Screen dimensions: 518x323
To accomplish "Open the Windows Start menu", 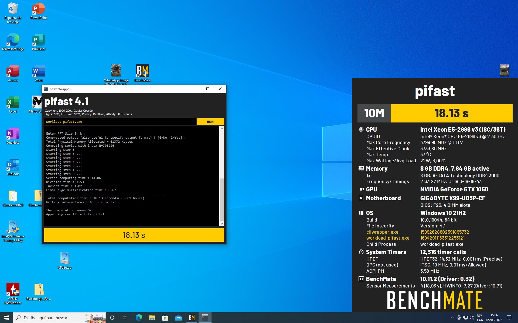I will [6, 318].
